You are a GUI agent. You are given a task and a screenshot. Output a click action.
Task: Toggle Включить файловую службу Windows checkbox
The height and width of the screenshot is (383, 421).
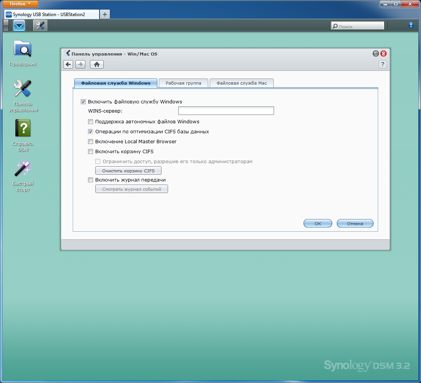click(83, 101)
